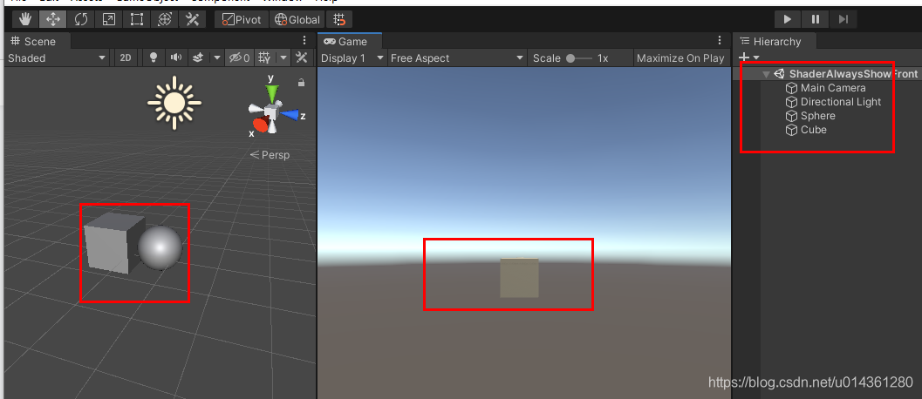Open Display 1 dropdown
Viewport: 922px width, 399px height.
[352, 58]
